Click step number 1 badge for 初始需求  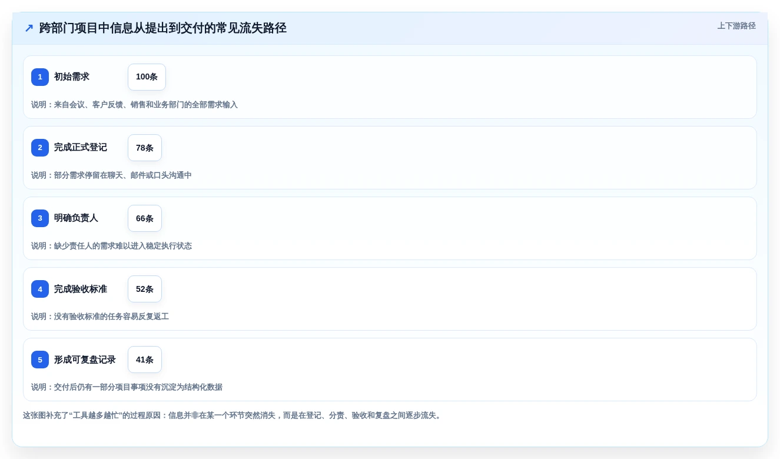40,77
